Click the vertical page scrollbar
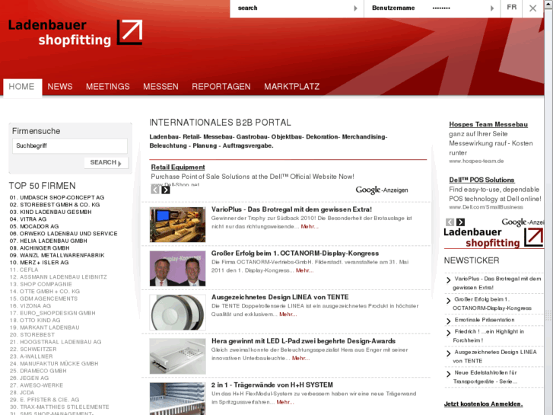This screenshot has height=415, width=553. click(548, 207)
